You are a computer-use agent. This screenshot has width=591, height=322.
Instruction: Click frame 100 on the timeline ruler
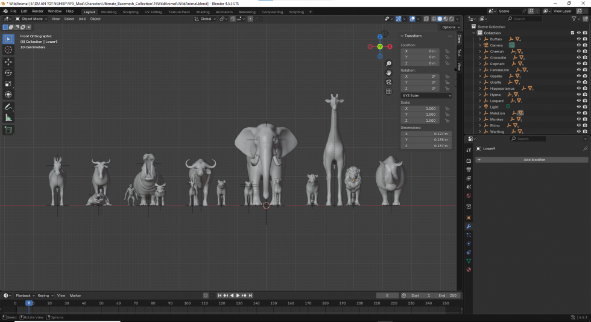(x=188, y=303)
